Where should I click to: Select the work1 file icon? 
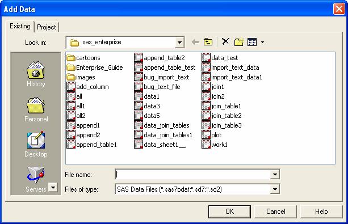click(206, 145)
